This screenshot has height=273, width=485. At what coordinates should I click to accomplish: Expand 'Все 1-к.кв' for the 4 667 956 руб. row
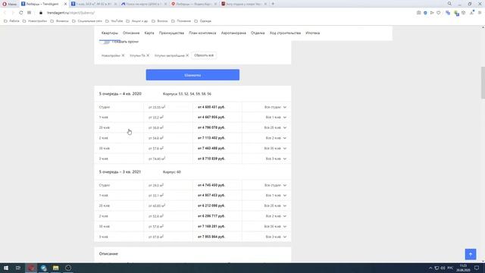point(276,118)
